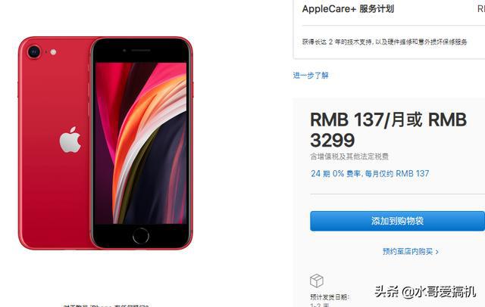
Task: Click the shipping box icon
Action: tap(317, 281)
